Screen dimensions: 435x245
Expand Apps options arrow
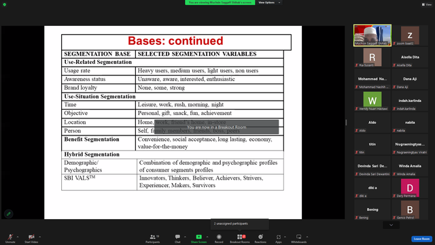point(285,237)
